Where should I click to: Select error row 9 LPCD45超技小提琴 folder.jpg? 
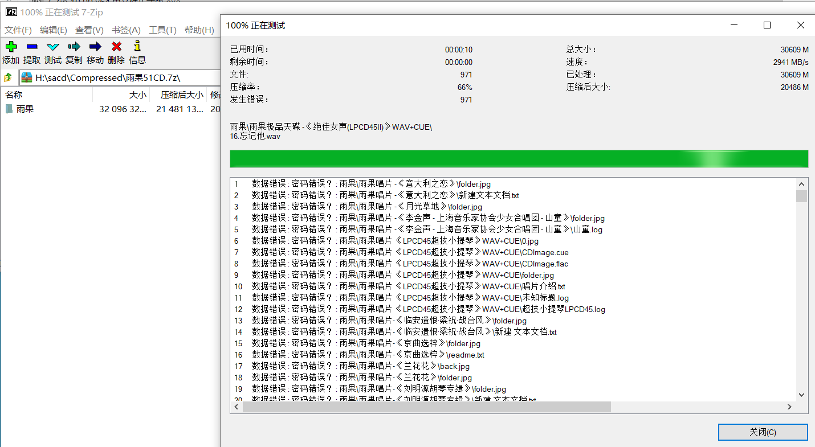(513, 275)
